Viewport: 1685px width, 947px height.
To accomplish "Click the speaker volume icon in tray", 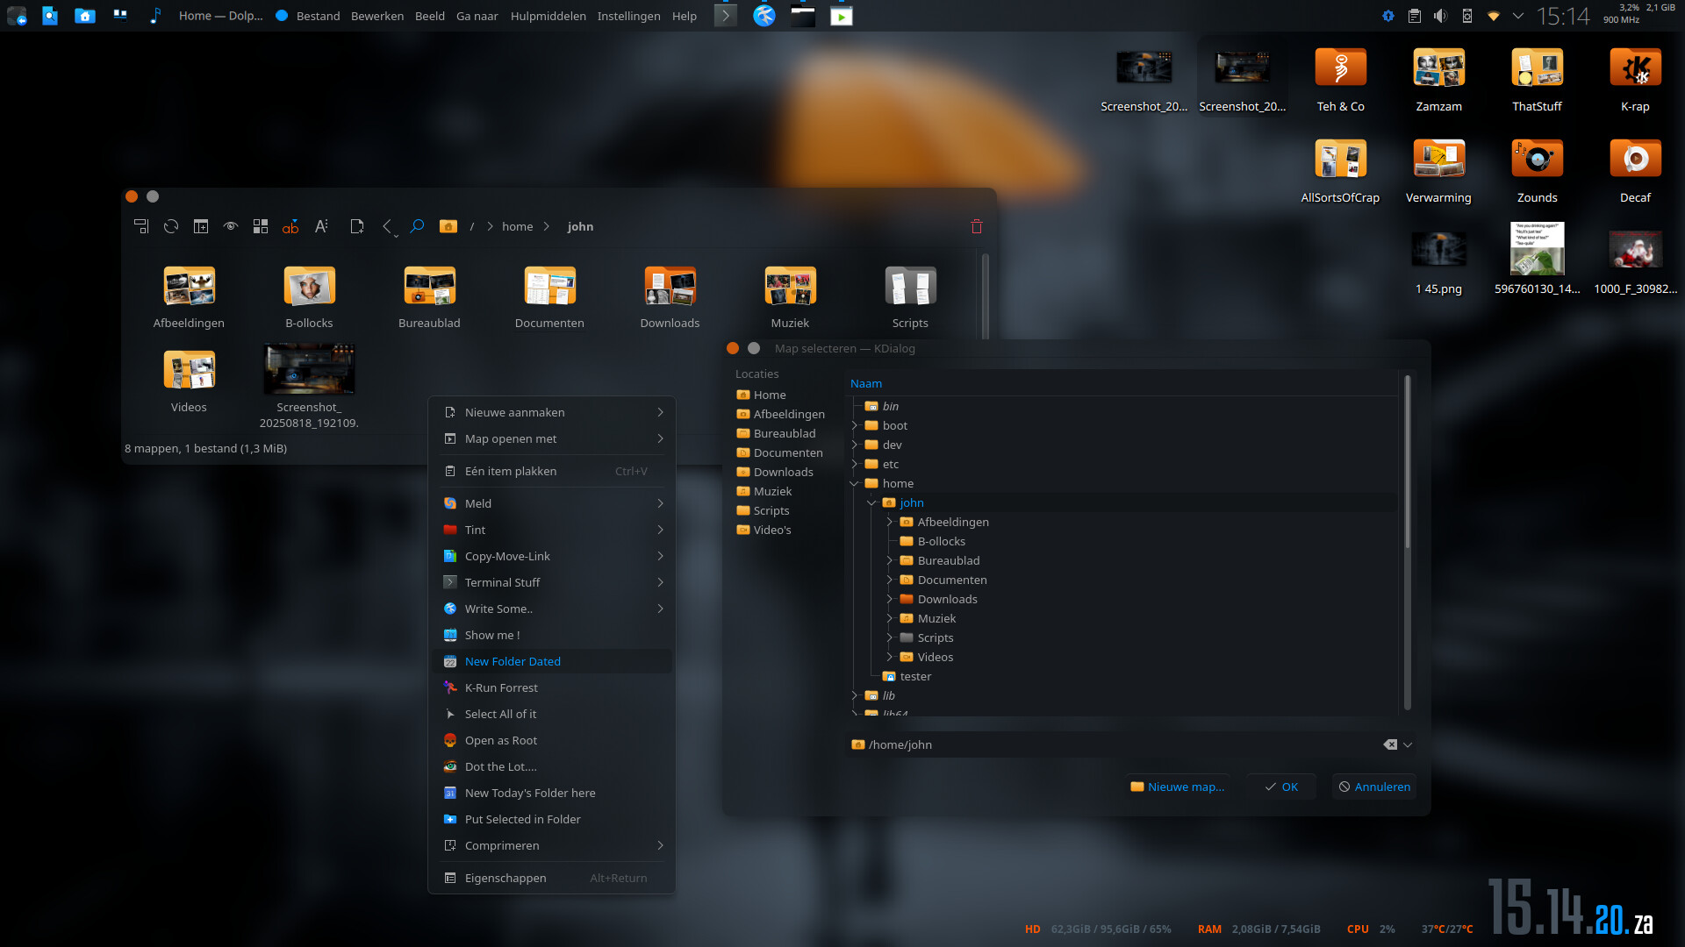I will tap(1440, 16).
